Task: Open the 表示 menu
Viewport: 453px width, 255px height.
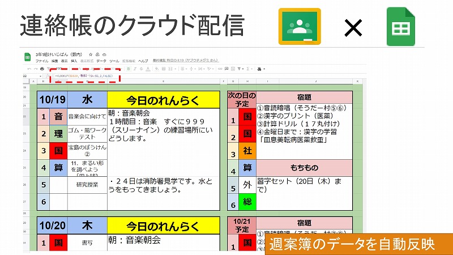Action: [x=65, y=61]
